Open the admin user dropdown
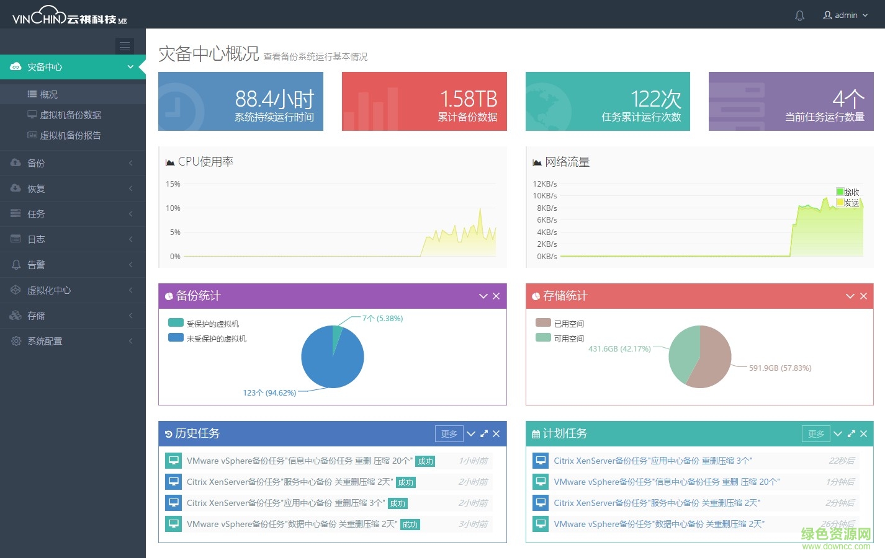Image resolution: width=885 pixels, height=558 pixels. [845, 15]
